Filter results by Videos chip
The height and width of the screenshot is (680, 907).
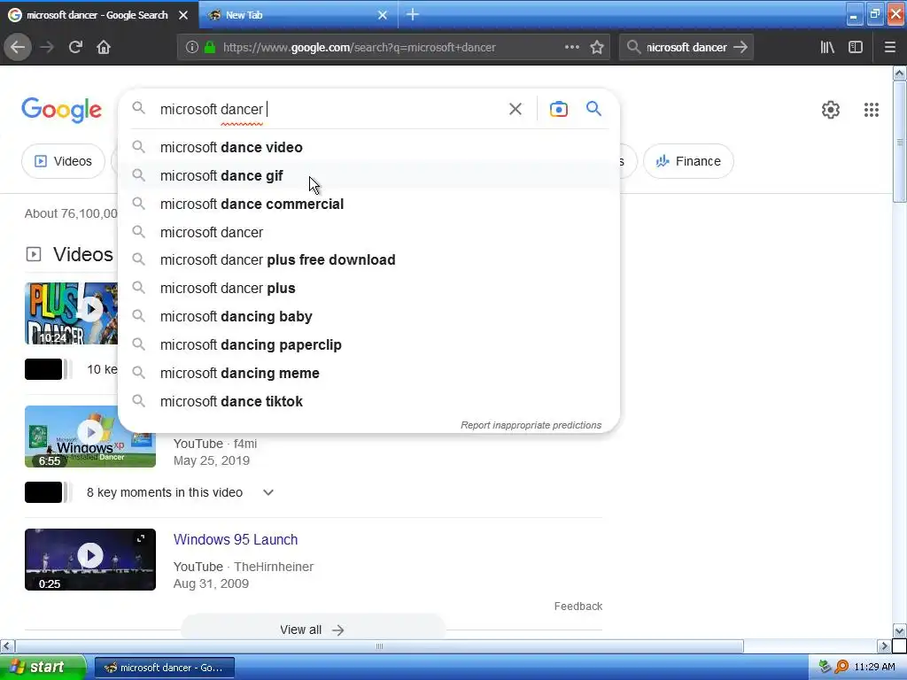pos(63,161)
